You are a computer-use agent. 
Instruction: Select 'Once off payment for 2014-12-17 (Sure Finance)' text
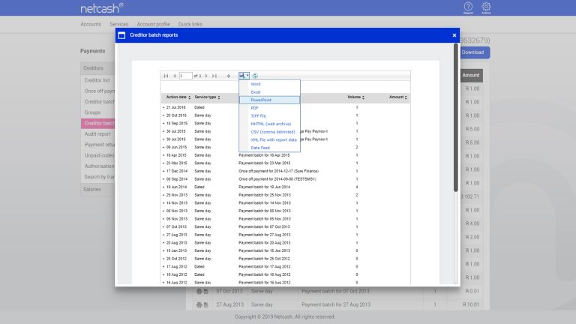click(x=278, y=171)
